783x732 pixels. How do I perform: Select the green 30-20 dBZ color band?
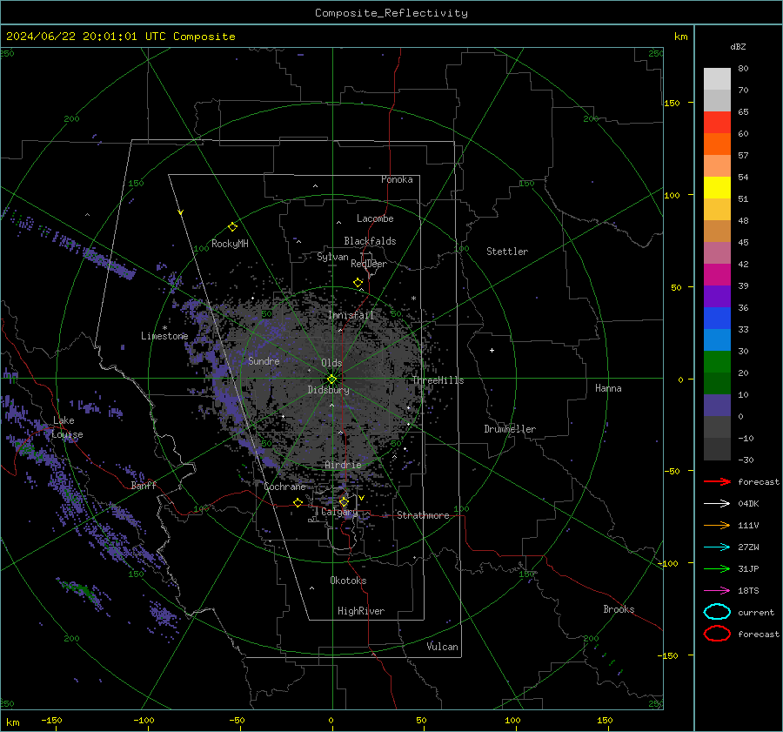tap(717, 362)
